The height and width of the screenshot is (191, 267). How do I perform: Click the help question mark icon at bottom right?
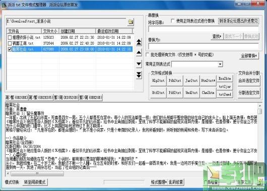pyautogui.click(x=259, y=182)
